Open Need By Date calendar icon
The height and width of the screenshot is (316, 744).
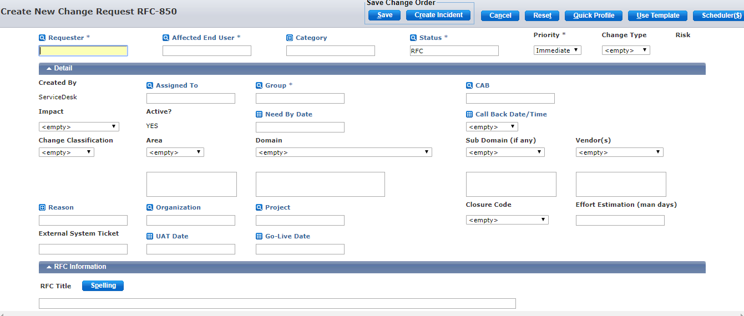pyautogui.click(x=259, y=114)
